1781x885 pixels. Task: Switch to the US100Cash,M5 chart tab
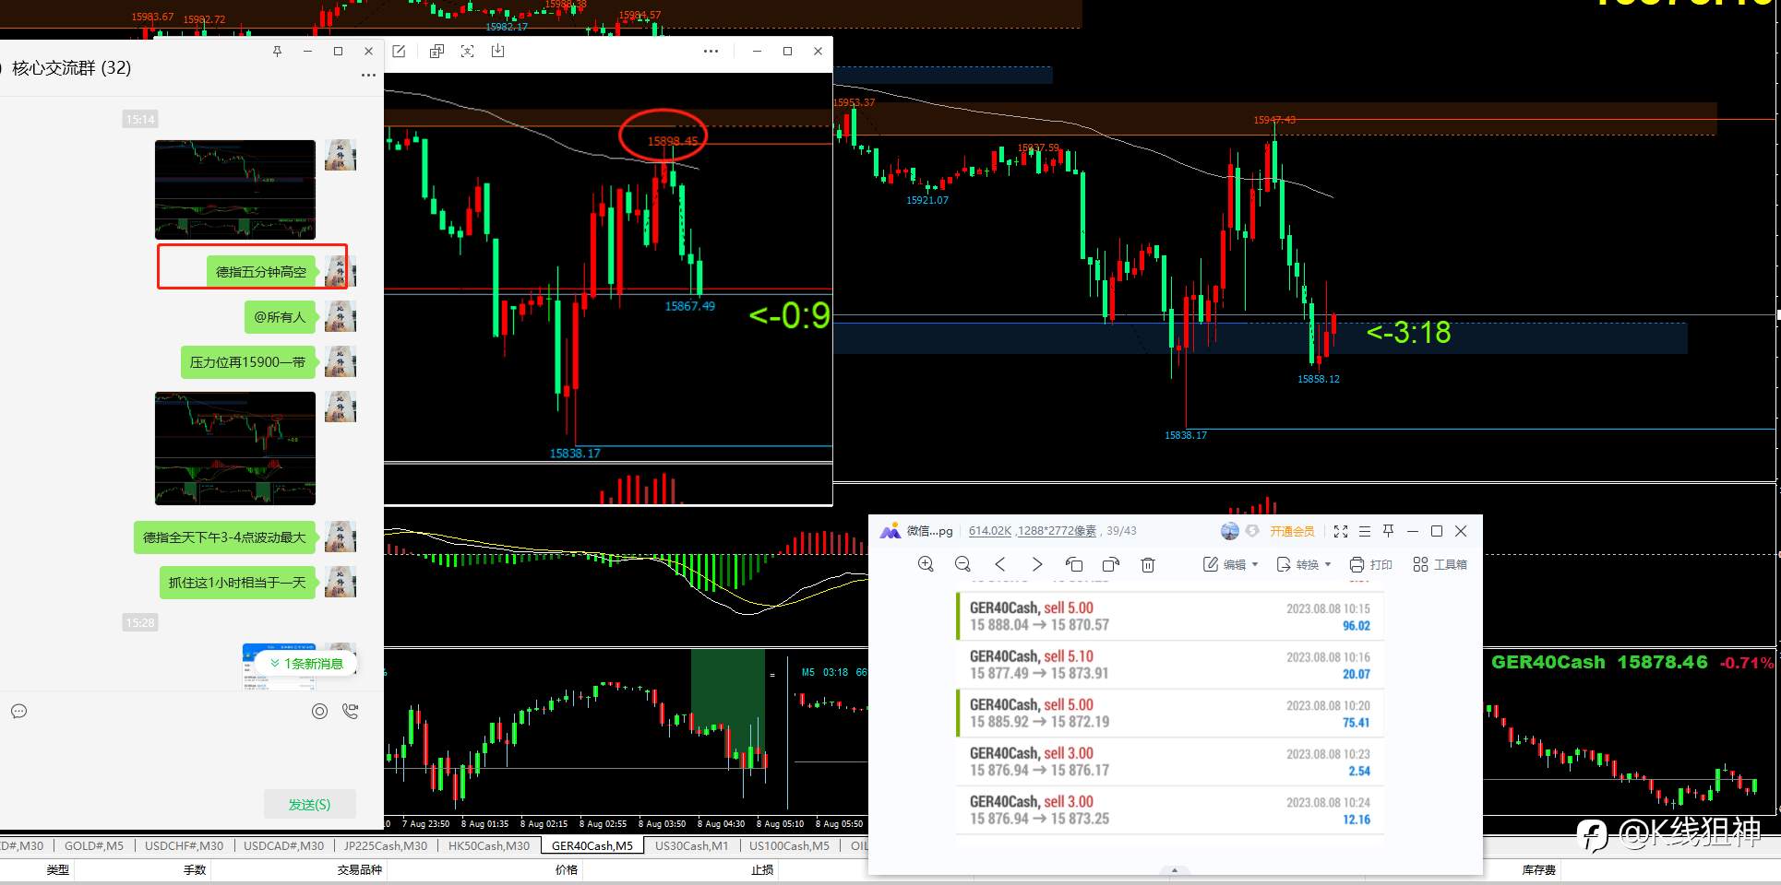point(789,845)
